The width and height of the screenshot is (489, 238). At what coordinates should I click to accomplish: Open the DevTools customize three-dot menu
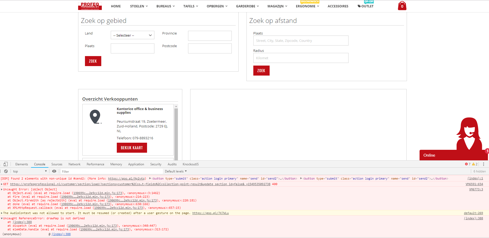click(x=484, y=164)
